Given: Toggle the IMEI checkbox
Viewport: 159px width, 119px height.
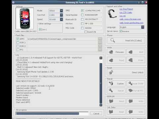Looking at the screenshot, I should click(82, 11).
